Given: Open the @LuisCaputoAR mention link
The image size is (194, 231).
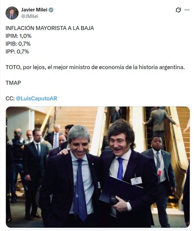Looking at the screenshot, I should (x=36, y=99).
